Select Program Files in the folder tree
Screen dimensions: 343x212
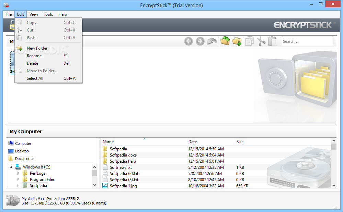tap(42, 179)
